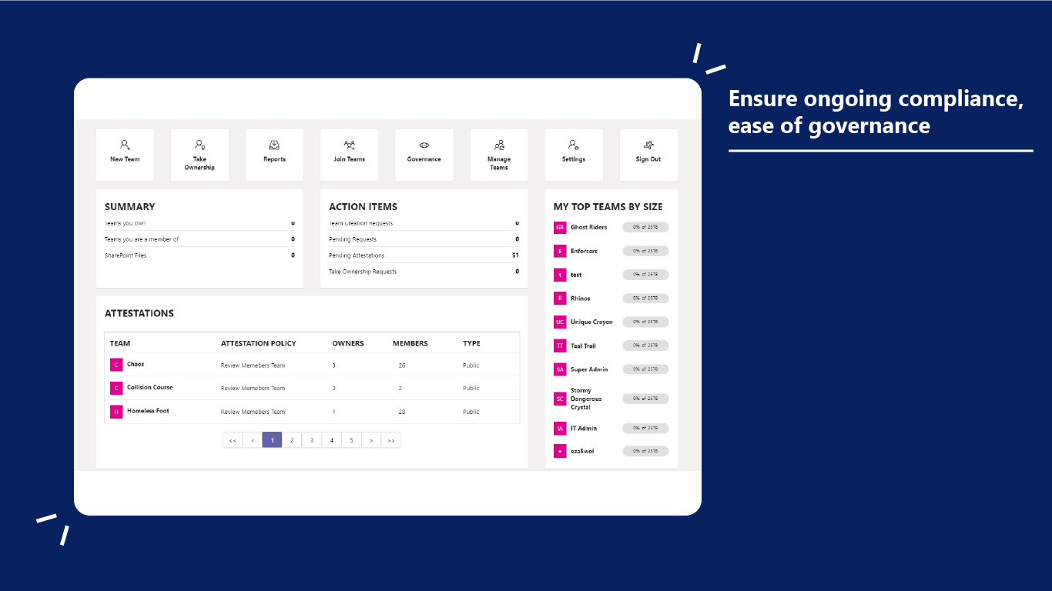The image size is (1052, 591).
Task: Click the t badge for test team
Action: coord(560,275)
